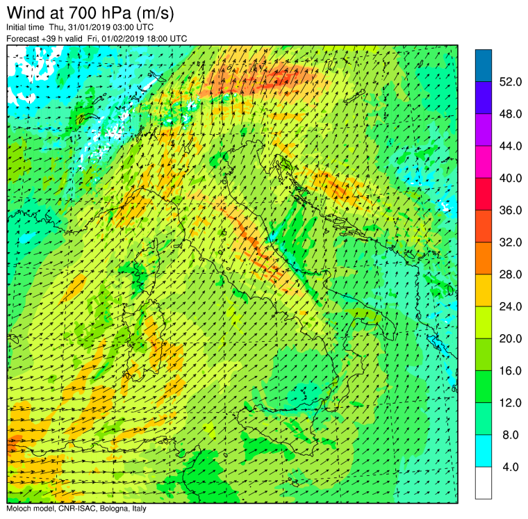
Task: Select the lime legend swatch between 16.0 and 20.0
Action: point(484,354)
